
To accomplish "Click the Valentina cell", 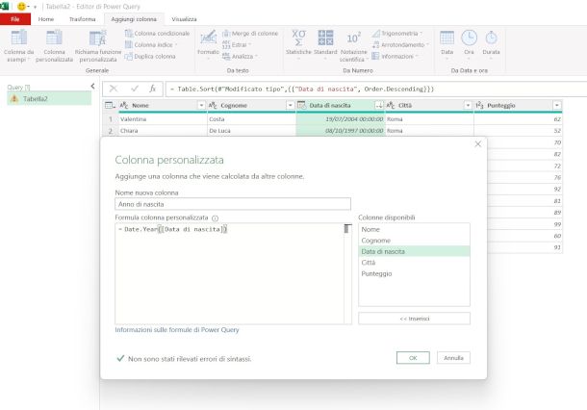I will [x=163, y=119].
